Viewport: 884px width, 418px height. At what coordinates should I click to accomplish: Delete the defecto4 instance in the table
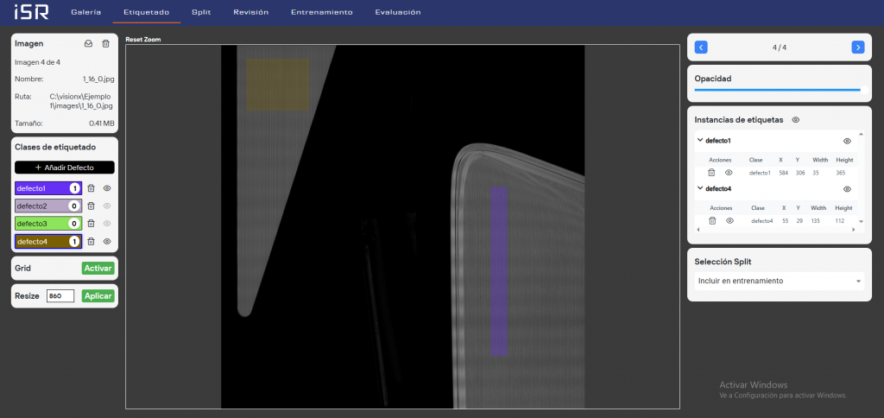click(x=712, y=221)
